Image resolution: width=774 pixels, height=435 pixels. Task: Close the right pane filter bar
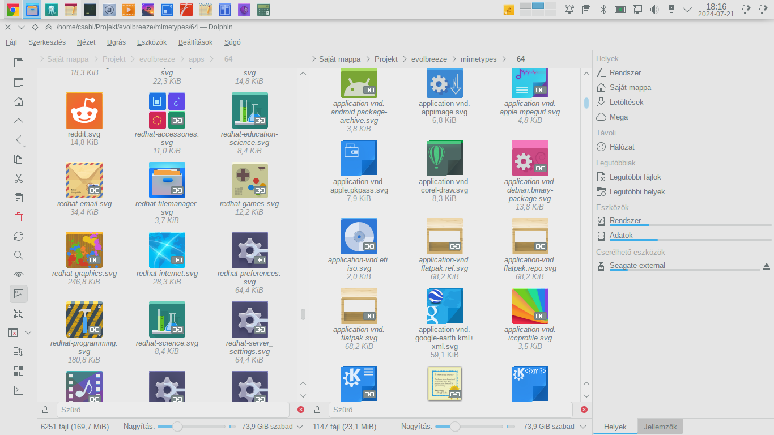[x=584, y=410]
